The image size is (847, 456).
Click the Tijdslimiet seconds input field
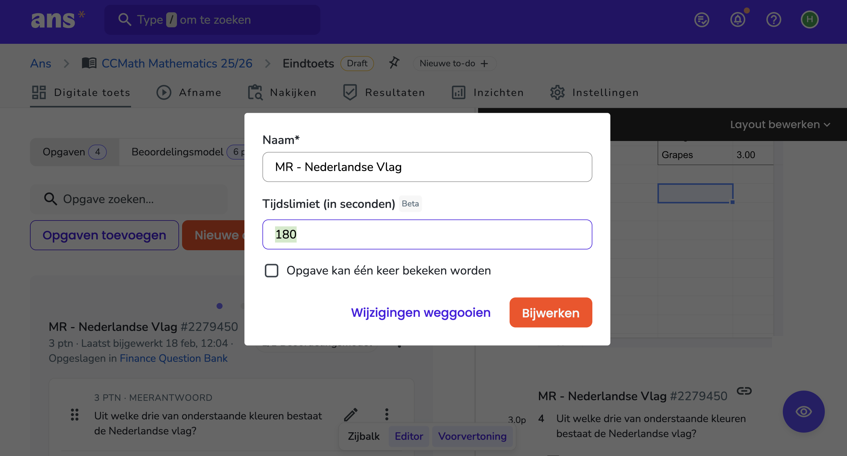tap(427, 234)
